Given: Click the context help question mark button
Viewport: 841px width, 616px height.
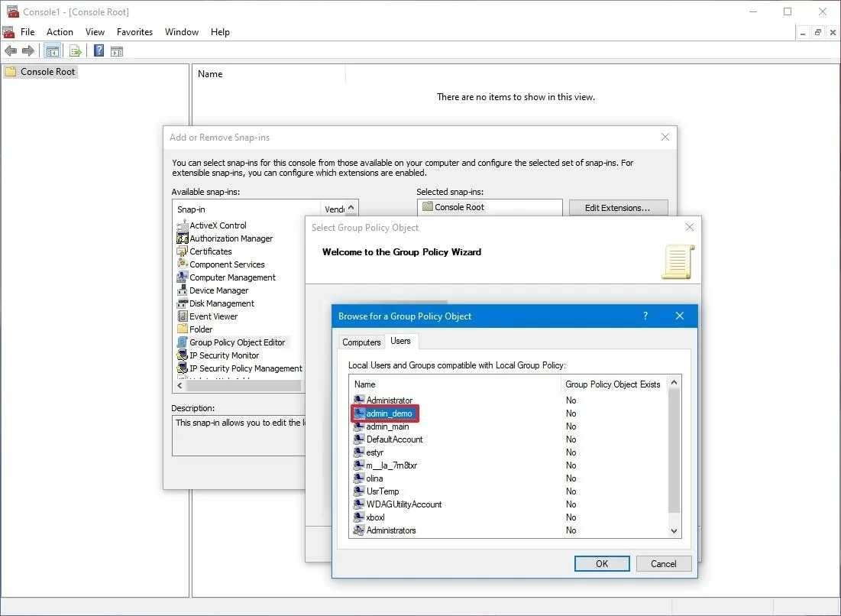Looking at the screenshot, I should (645, 316).
